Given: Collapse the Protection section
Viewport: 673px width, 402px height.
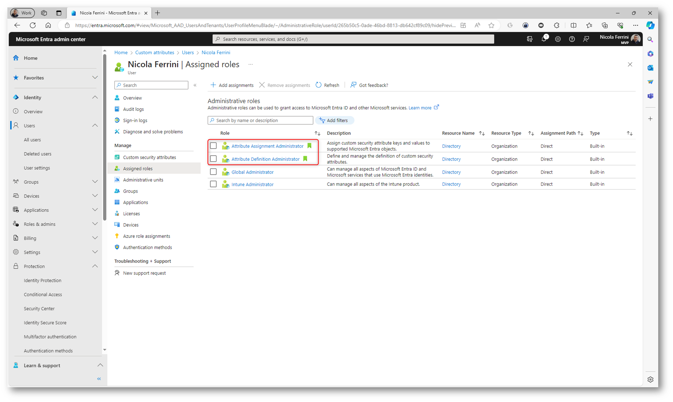Looking at the screenshot, I should (95, 266).
